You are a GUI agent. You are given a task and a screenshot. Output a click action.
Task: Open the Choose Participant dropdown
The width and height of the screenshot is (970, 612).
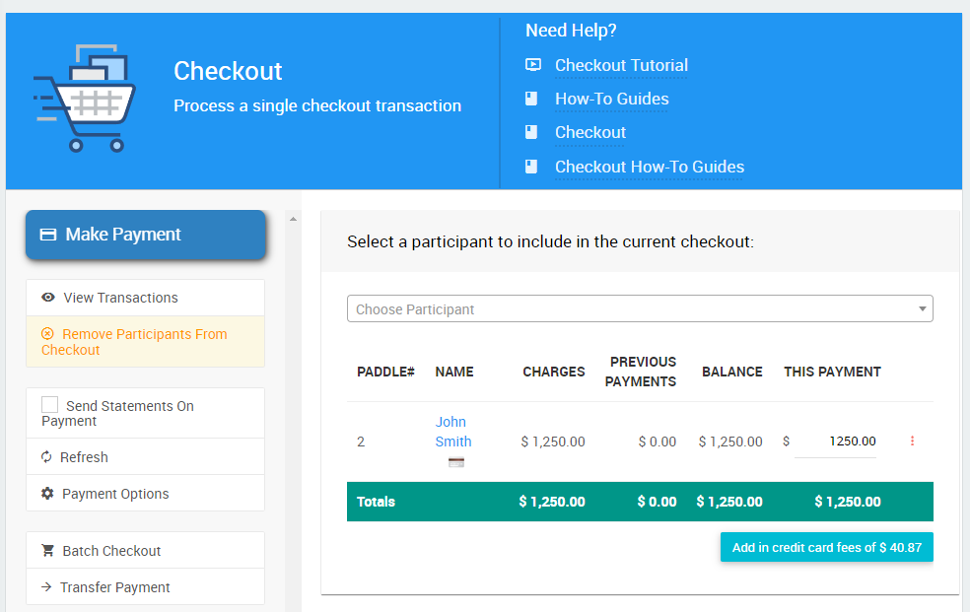tap(631, 309)
